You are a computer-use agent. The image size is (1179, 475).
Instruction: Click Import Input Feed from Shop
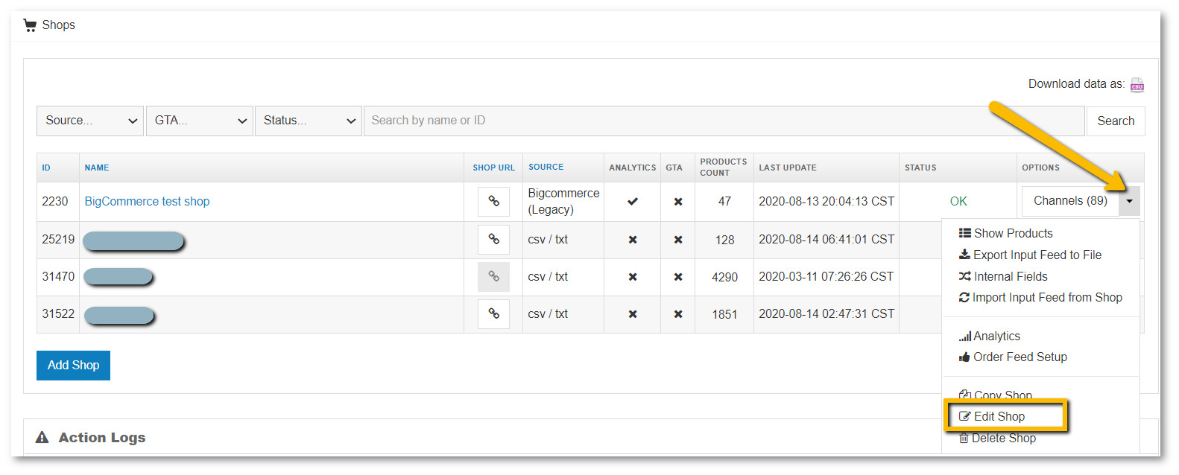point(1046,297)
